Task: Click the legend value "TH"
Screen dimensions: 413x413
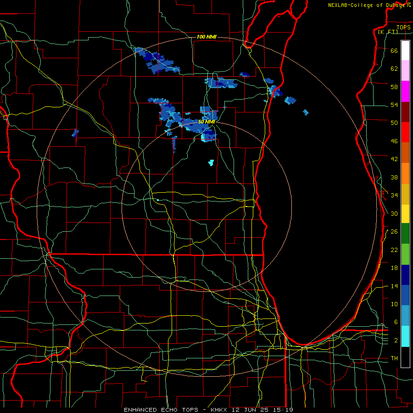Action: pos(394,358)
